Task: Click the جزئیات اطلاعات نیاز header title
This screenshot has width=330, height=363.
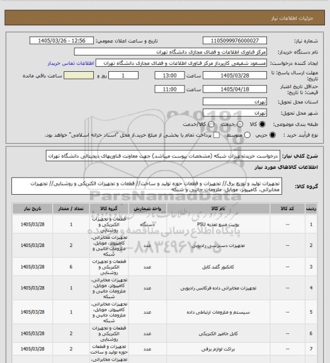Action: (292, 18)
